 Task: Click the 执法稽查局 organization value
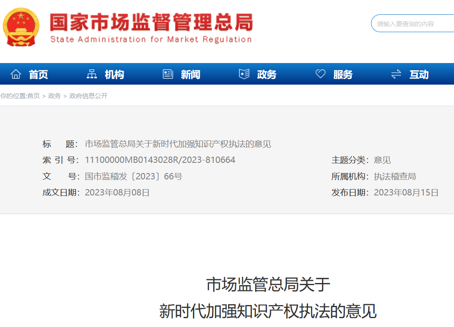(x=395, y=176)
